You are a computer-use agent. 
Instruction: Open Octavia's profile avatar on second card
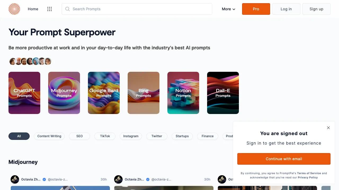pyautogui.click(x=118, y=179)
